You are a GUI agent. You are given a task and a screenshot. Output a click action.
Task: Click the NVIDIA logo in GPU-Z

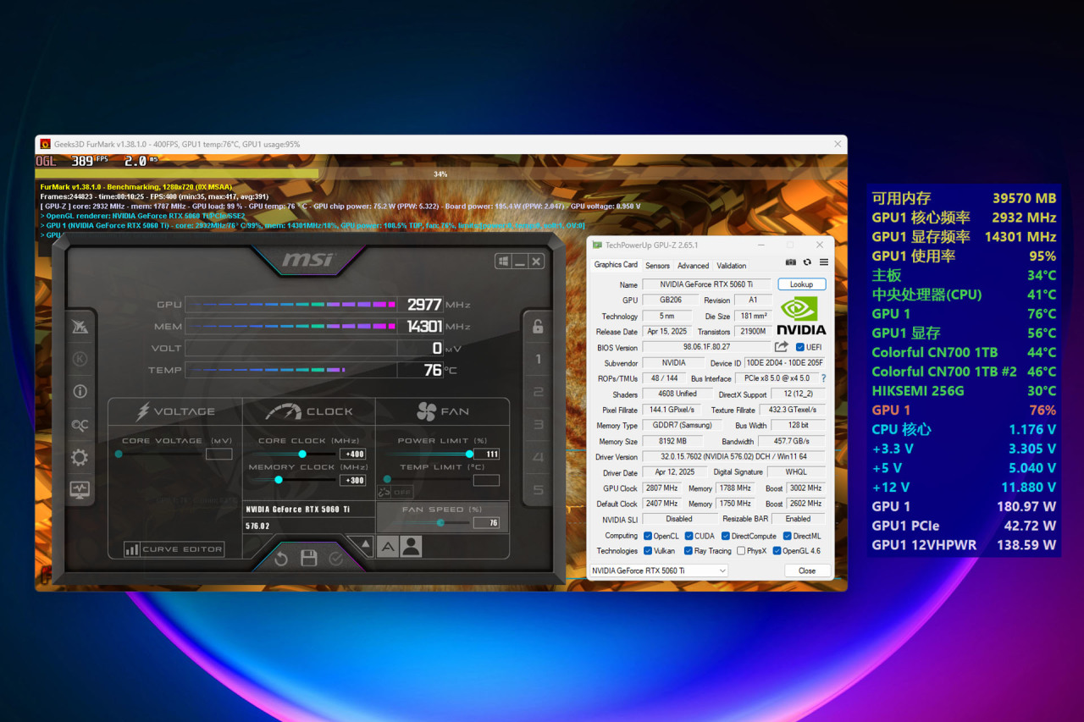click(801, 316)
